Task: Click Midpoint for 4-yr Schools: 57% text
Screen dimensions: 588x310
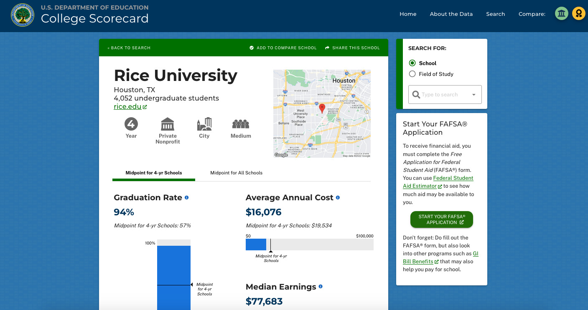Action: 153,226
